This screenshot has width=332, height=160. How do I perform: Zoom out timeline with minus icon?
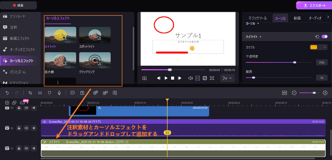pos(294,93)
